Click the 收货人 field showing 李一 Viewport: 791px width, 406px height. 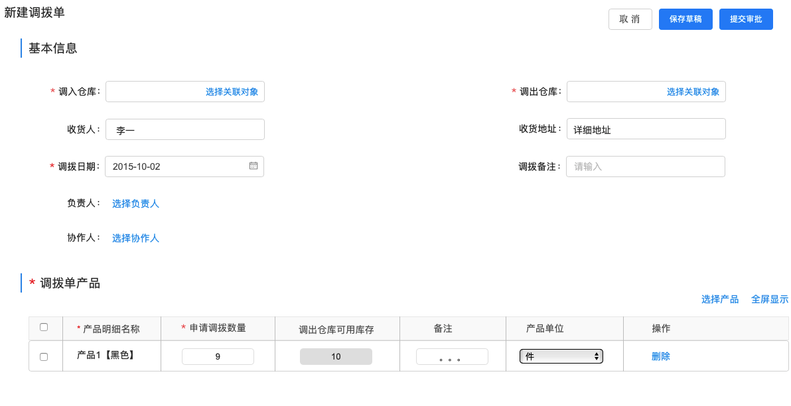[185, 129]
